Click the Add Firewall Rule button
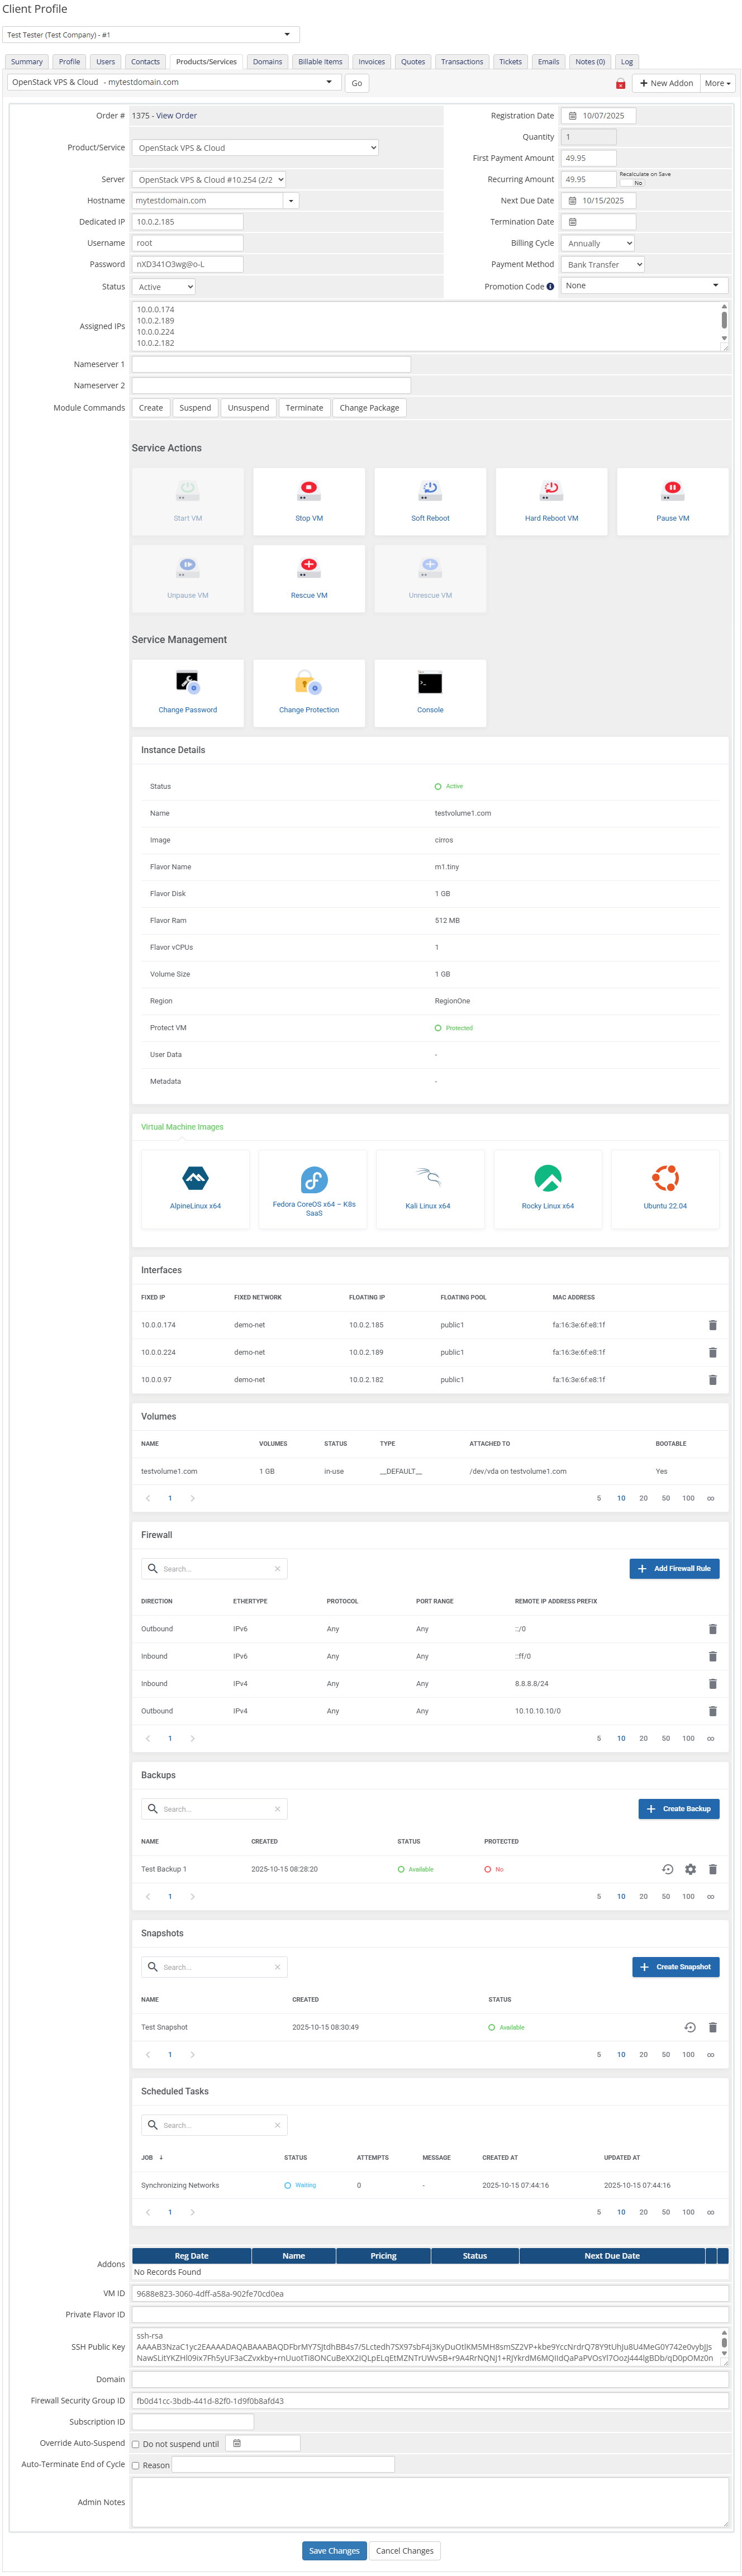 point(674,1568)
